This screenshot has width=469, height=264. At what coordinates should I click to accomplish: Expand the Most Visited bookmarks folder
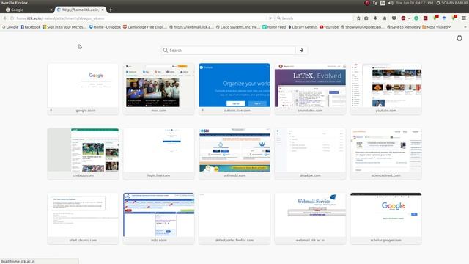coord(437,27)
